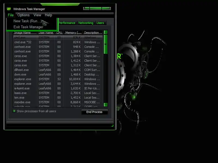218x163 pixels.
Task: Click the 3,644 K memory value
Action: (75, 84)
